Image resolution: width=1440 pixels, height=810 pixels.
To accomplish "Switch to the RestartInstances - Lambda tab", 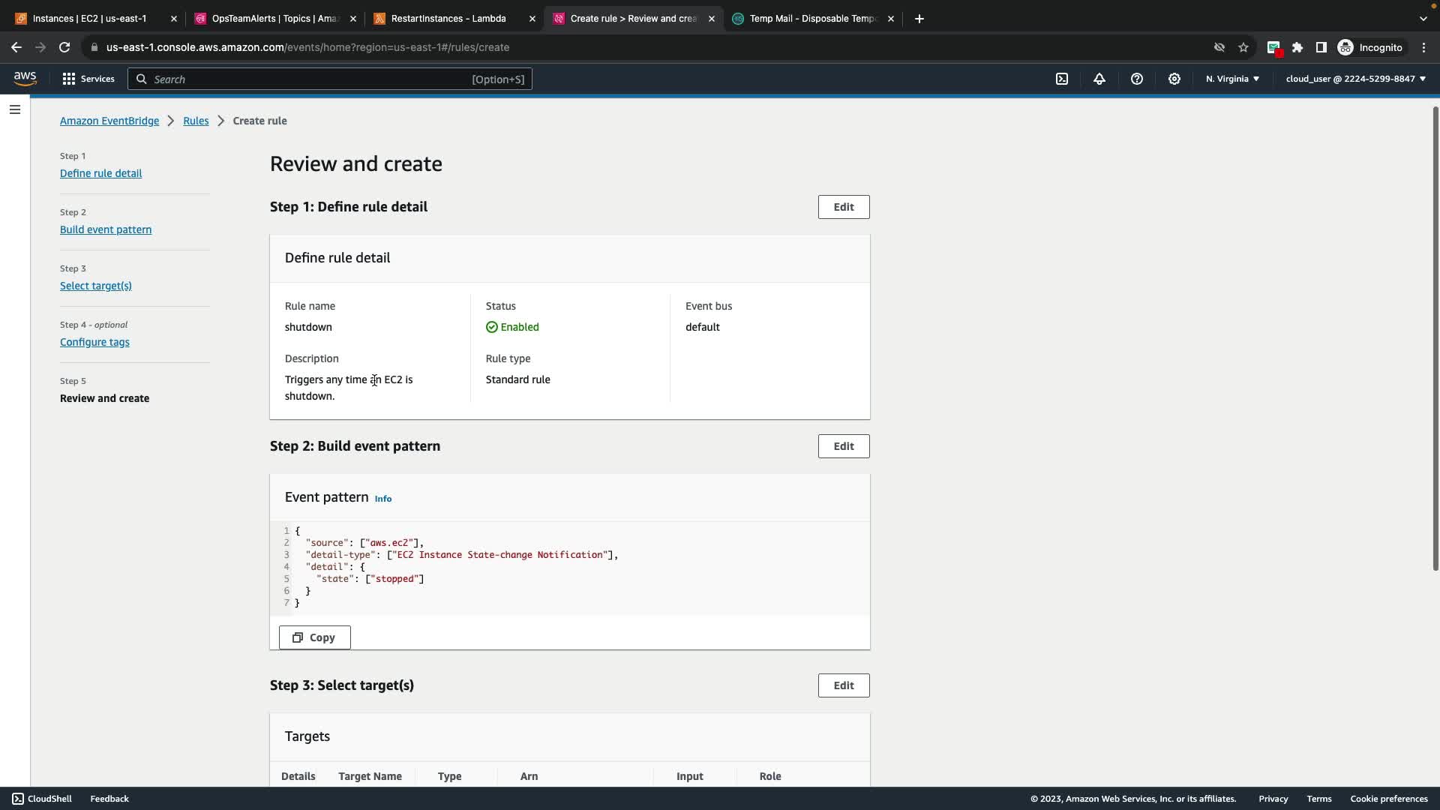I will pyautogui.click(x=448, y=19).
